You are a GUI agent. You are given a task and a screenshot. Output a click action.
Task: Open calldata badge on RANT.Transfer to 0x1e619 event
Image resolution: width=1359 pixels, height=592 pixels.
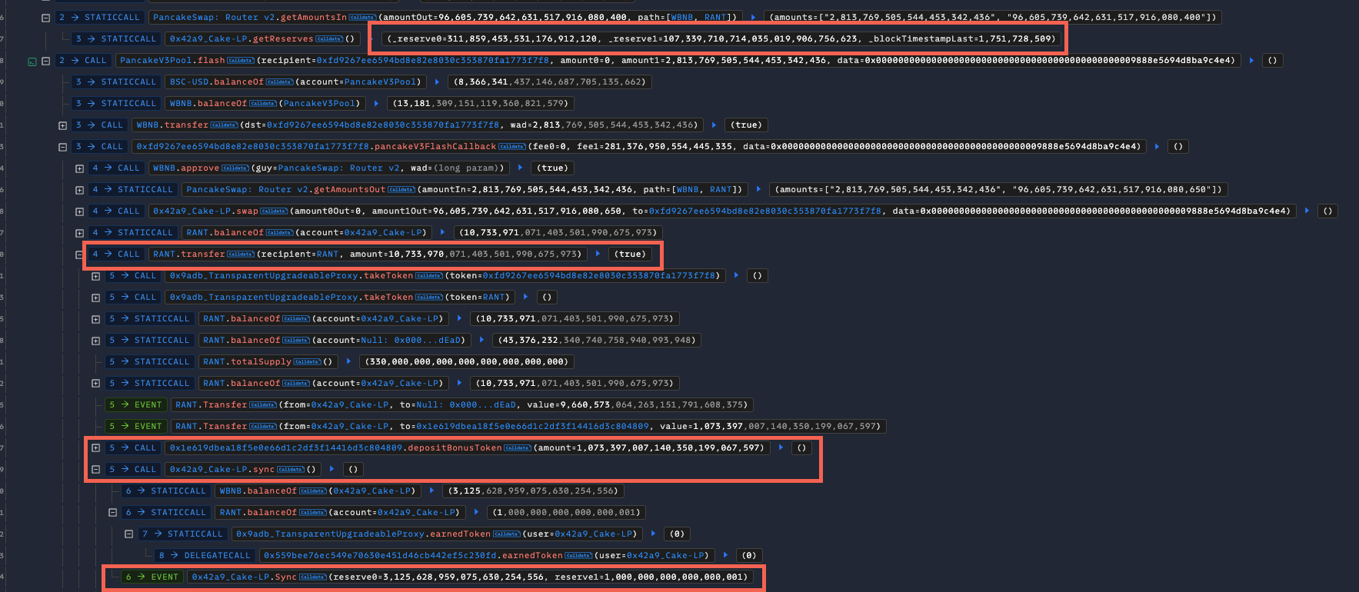[262, 426]
